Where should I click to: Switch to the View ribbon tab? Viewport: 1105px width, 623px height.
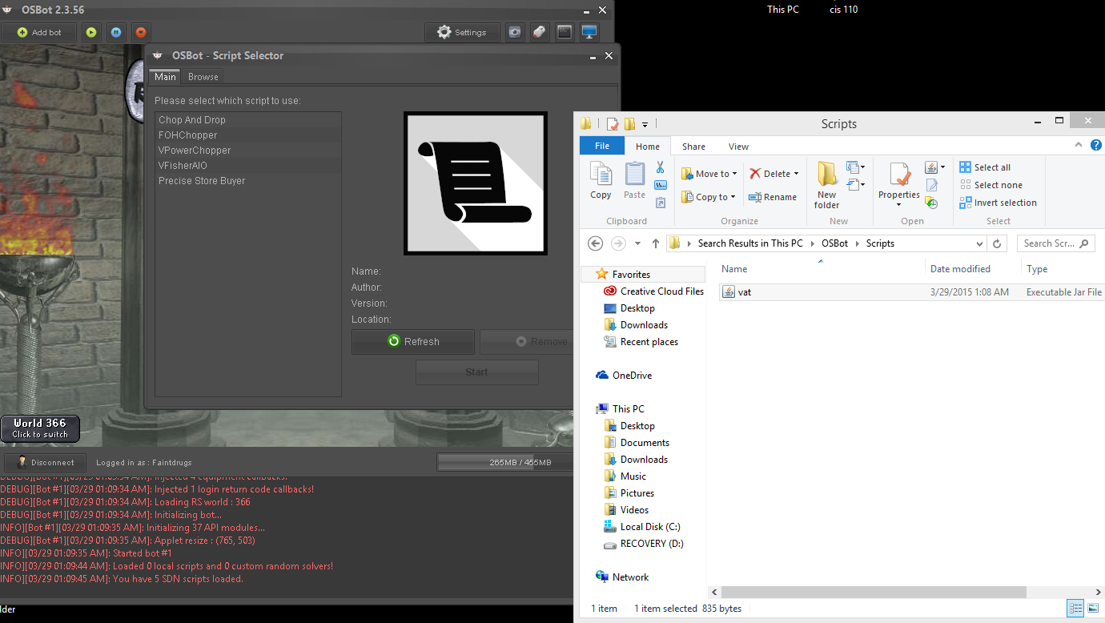(x=738, y=147)
